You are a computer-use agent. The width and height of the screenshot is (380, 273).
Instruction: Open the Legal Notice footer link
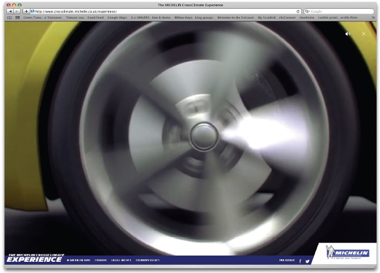121,260
